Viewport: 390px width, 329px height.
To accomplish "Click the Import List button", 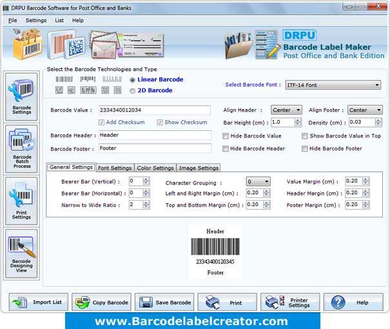I will coord(39,302).
